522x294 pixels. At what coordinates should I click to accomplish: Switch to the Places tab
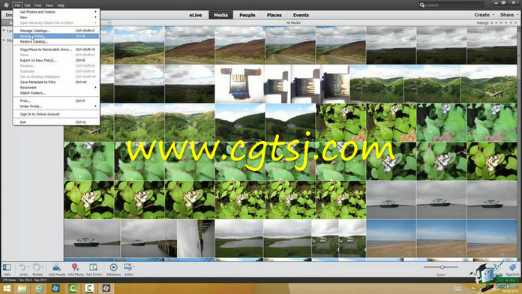(274, 15)
